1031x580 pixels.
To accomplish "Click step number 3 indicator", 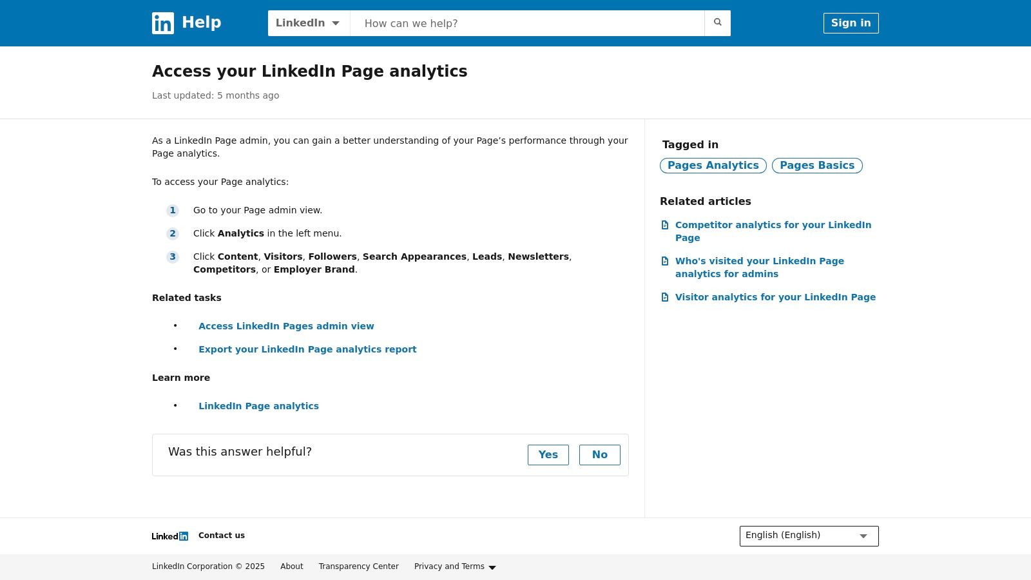I will pyautogui.click(x=173, y=256).
